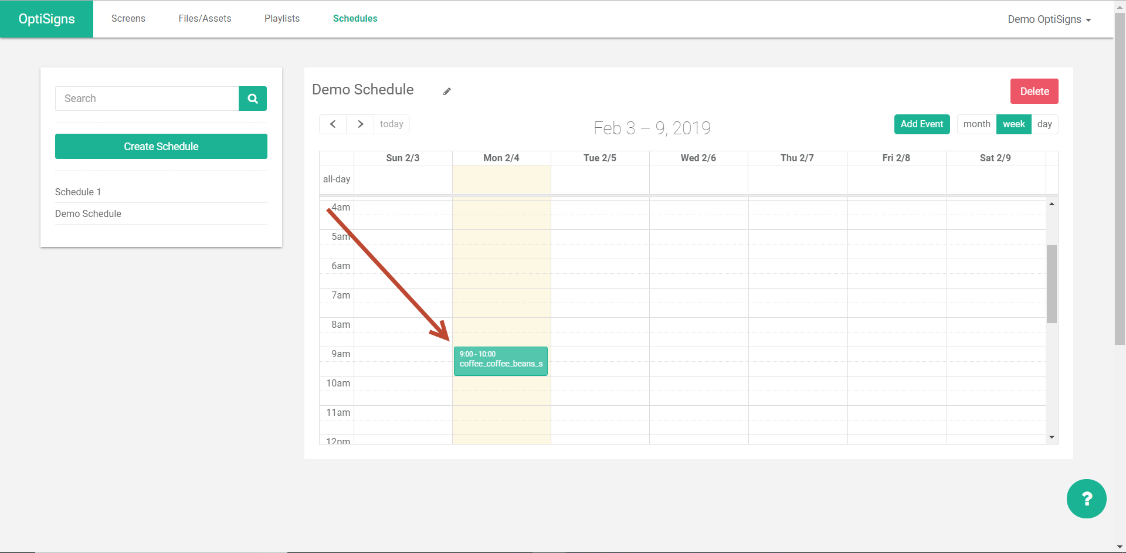Image resolution: width=1126 pixels, height=553 pixels.
Task: Switch calendar to week view
Action: (x=1014, y=124)
